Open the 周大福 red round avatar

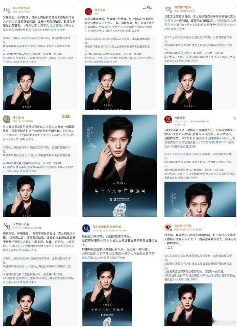pos(88,12)
